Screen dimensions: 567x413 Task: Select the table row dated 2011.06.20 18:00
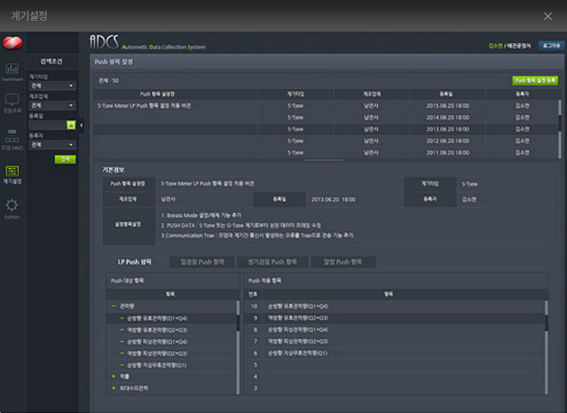326,153
